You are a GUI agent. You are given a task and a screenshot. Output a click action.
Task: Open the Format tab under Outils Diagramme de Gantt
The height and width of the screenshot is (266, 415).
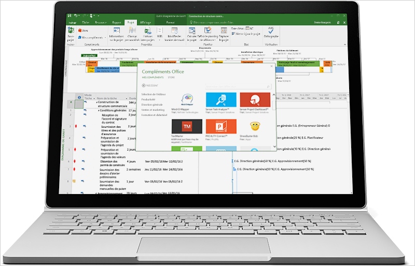(x=170, y=23)
